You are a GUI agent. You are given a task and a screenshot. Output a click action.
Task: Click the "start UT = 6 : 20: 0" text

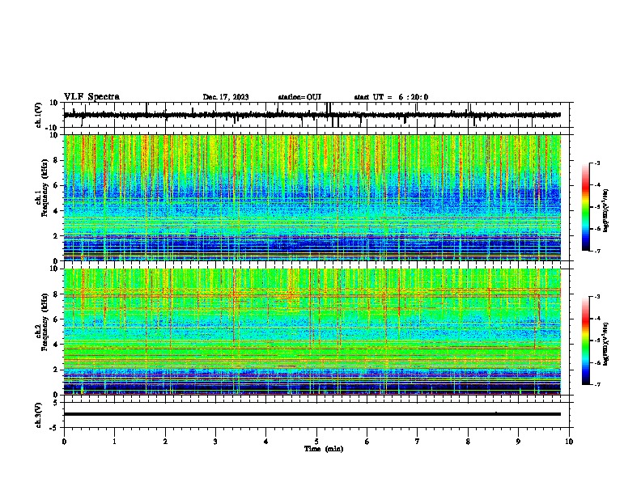391,97
